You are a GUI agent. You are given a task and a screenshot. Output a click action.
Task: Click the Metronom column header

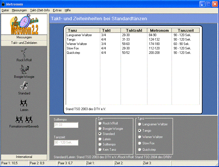tap(159, 30)
